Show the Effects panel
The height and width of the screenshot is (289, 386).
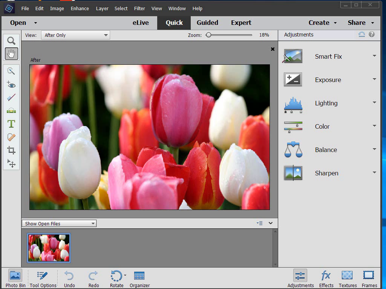click(326, 278)
